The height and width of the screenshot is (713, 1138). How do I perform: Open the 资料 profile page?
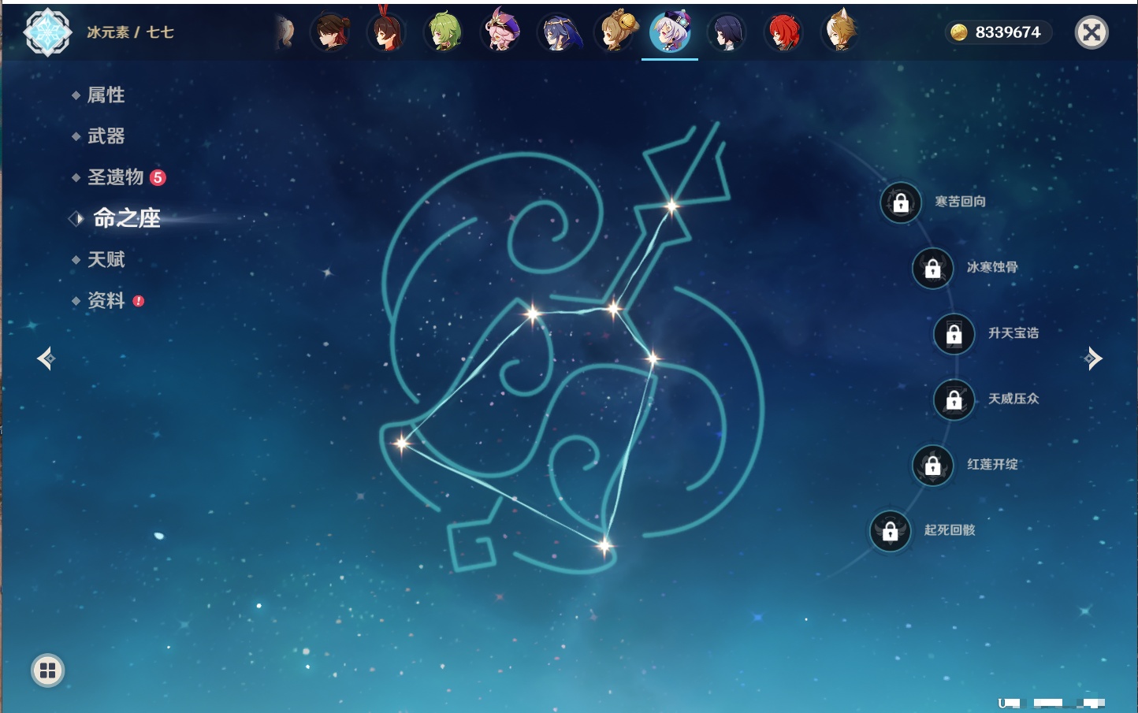(x=106, y=300)
